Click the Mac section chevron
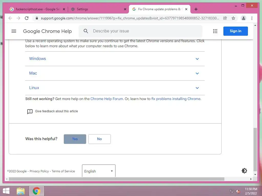The image size is (262, 196). tap(197, 73)
